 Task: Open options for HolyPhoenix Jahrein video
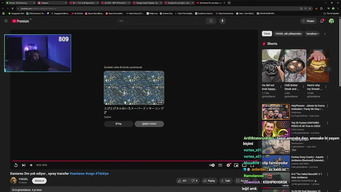[x=327, y=106]
